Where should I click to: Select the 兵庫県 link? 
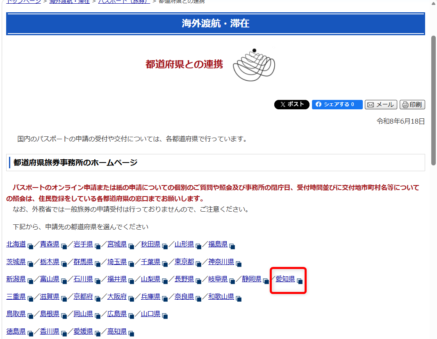click(151, 296)
